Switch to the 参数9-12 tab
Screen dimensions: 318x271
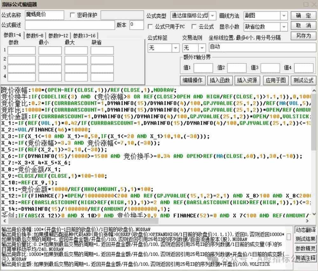(x=58, y=36)
